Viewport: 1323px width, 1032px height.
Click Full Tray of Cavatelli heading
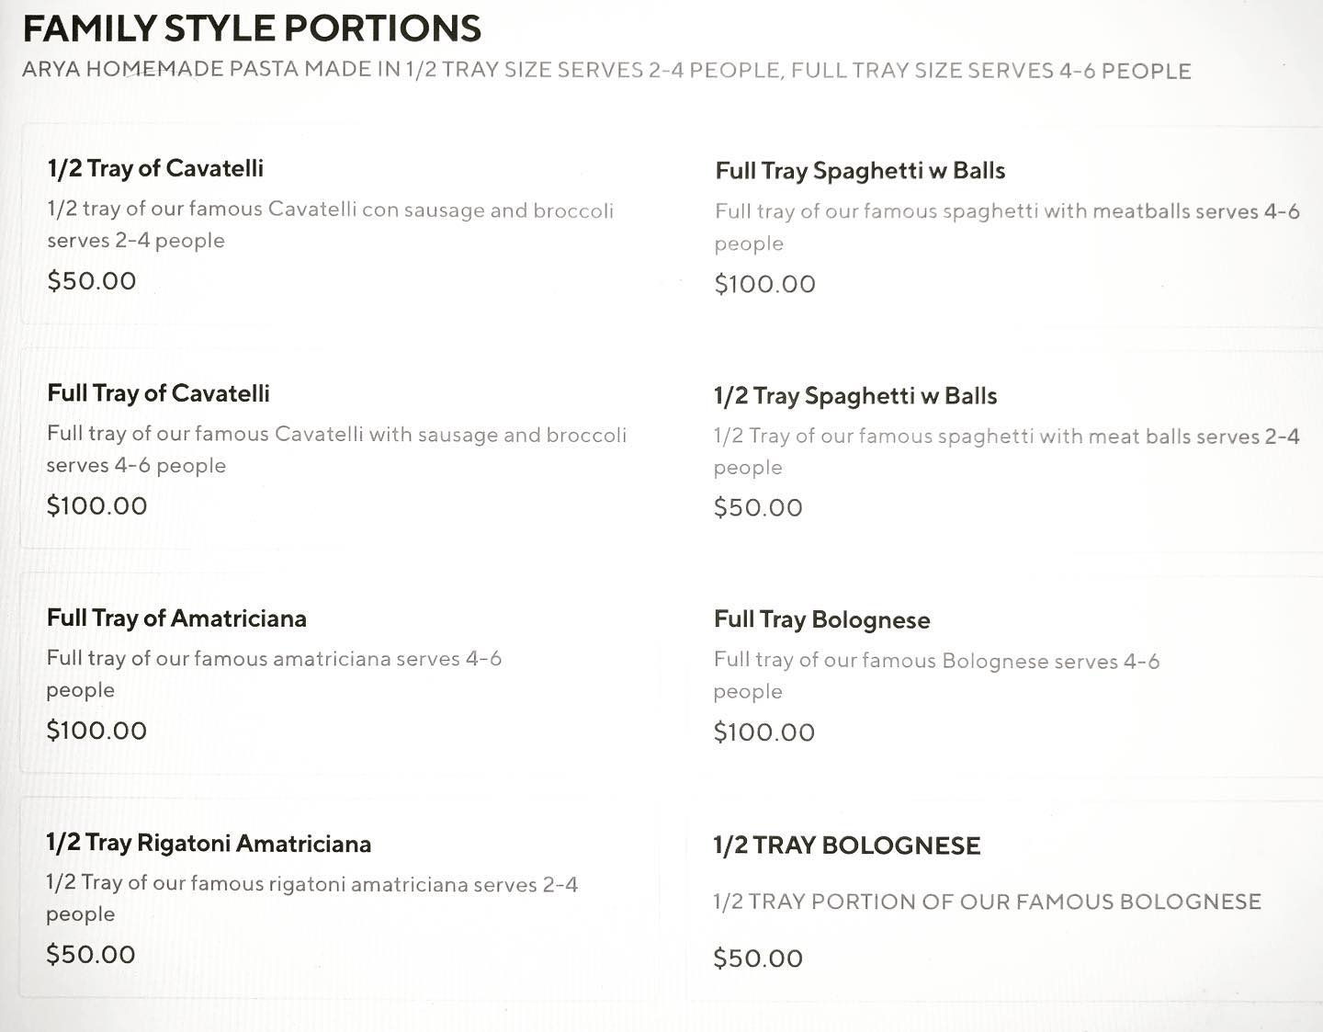(158, 393)
